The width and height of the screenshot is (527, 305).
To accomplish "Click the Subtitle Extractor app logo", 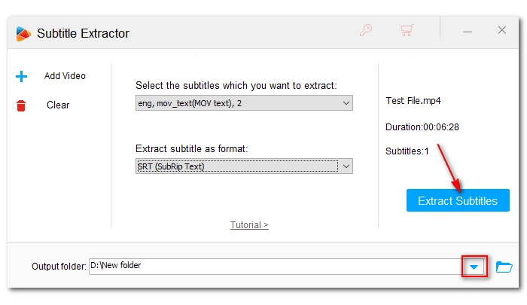I will click(x=23, y=34).
